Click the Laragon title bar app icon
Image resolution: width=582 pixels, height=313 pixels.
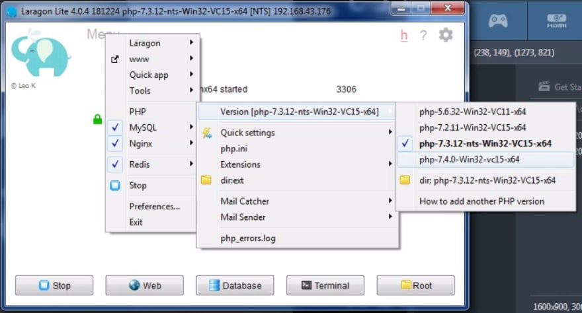pyautogui.click(x=12, y=11)
